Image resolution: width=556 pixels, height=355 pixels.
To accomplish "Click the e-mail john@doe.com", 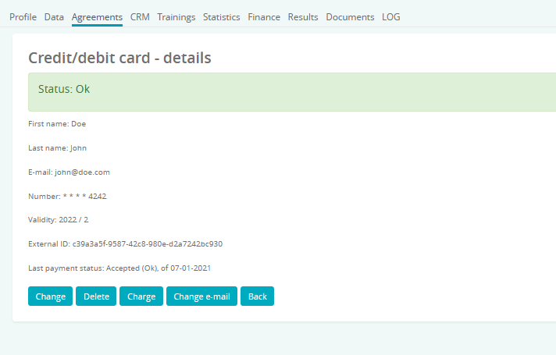I will [x=82, y=172].
